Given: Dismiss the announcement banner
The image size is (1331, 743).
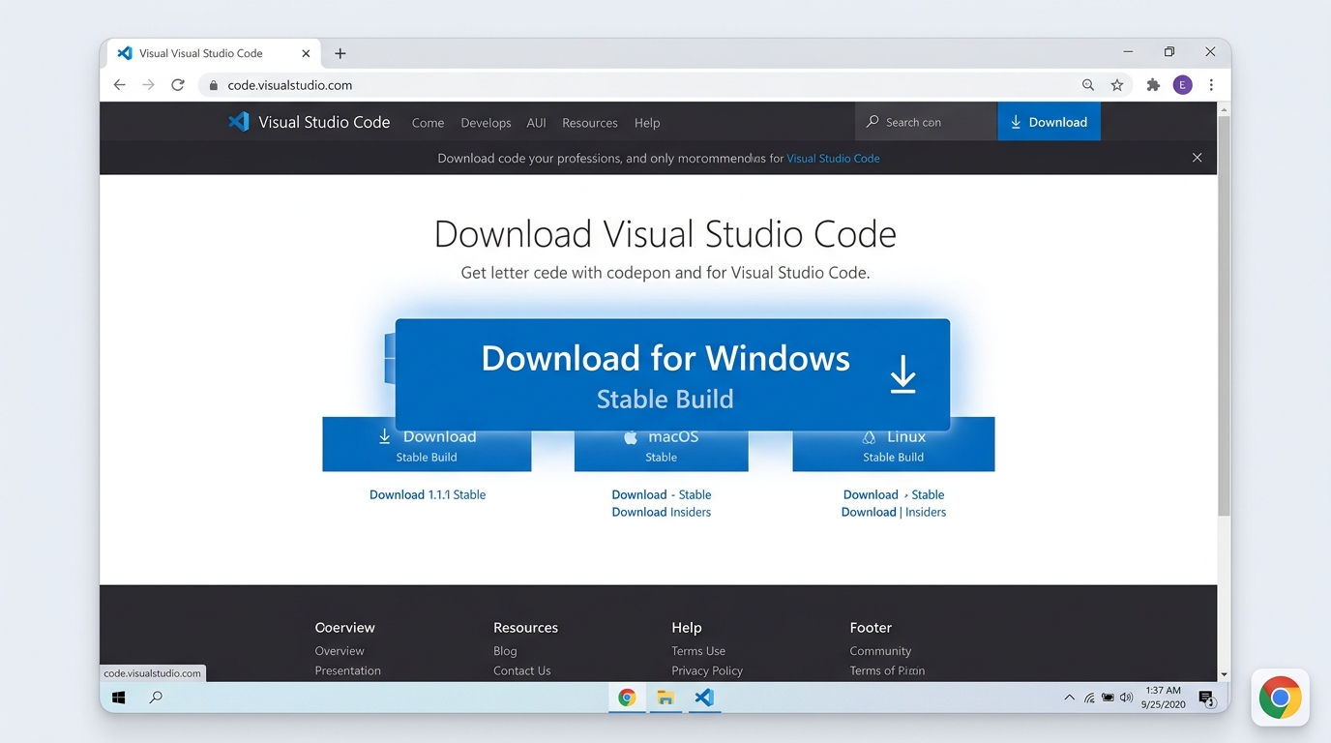Looking at the screenshot, I should (x=1197, y=158).
